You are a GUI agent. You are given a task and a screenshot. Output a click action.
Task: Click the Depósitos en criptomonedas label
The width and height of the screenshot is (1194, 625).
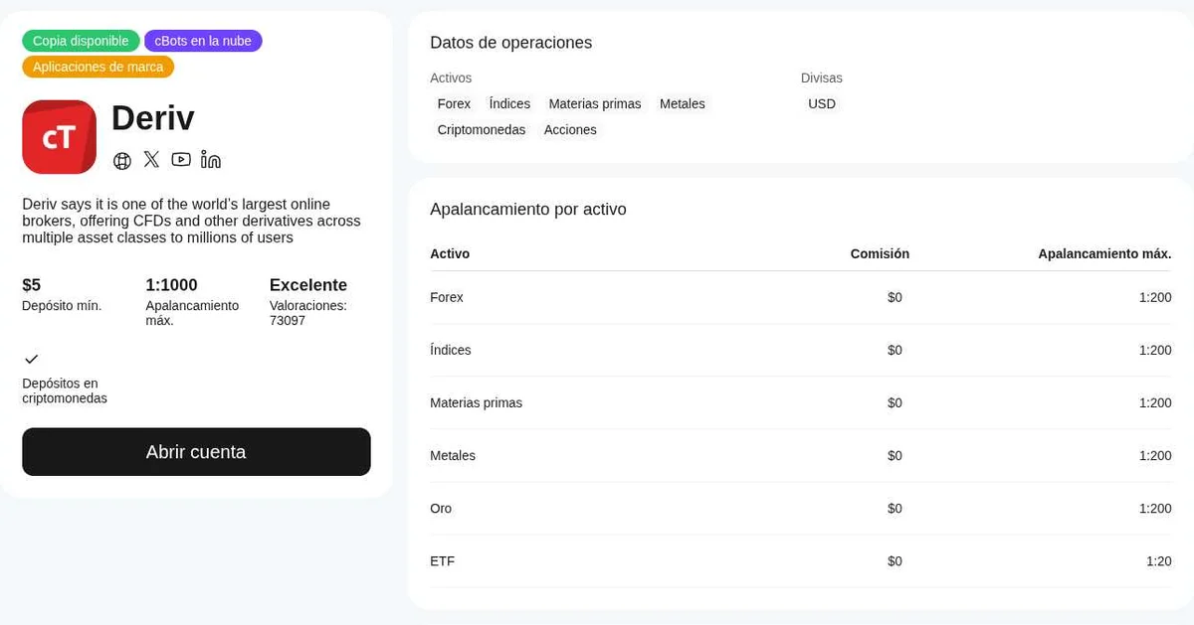pos(65,391)
